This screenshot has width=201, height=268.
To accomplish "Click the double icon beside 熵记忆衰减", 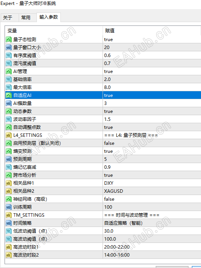I will 8,167.
